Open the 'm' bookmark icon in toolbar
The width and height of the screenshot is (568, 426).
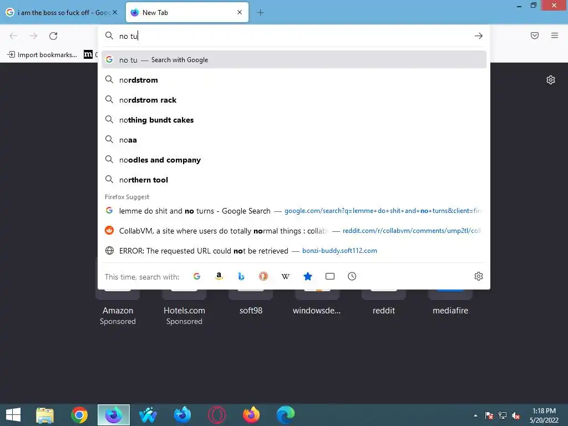click(88, 55)
